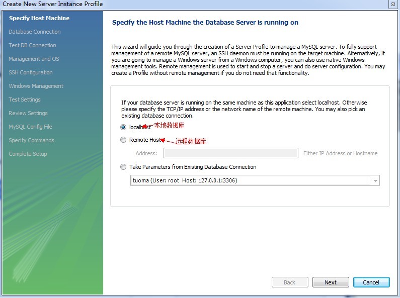Select Take Parameters from Existing Database Connection

click(x=123, y=167)
